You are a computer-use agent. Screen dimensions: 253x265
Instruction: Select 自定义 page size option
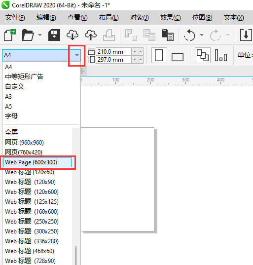point(41,86)
